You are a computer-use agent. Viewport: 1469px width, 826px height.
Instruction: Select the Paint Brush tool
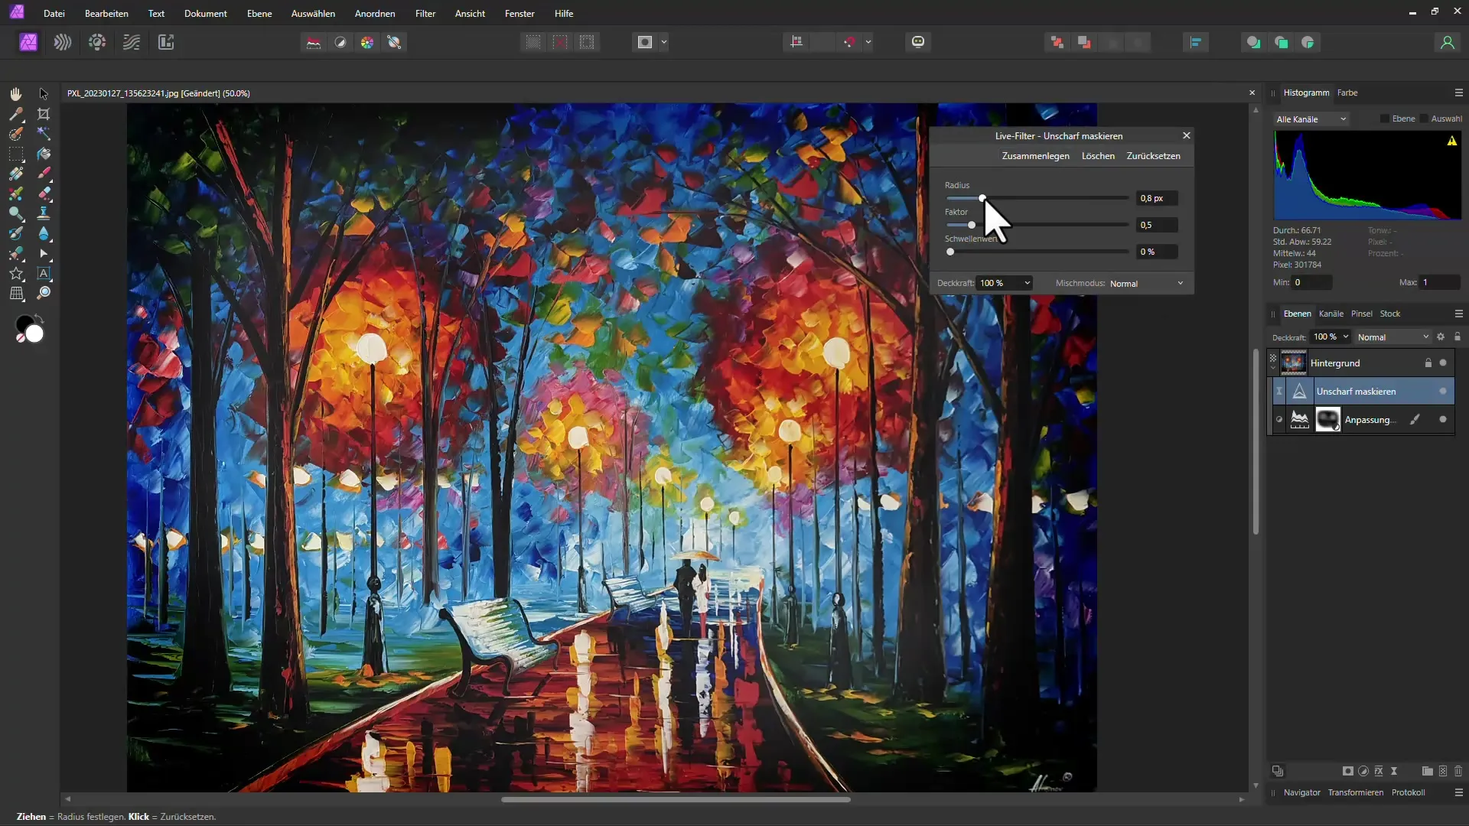[44, 174]
